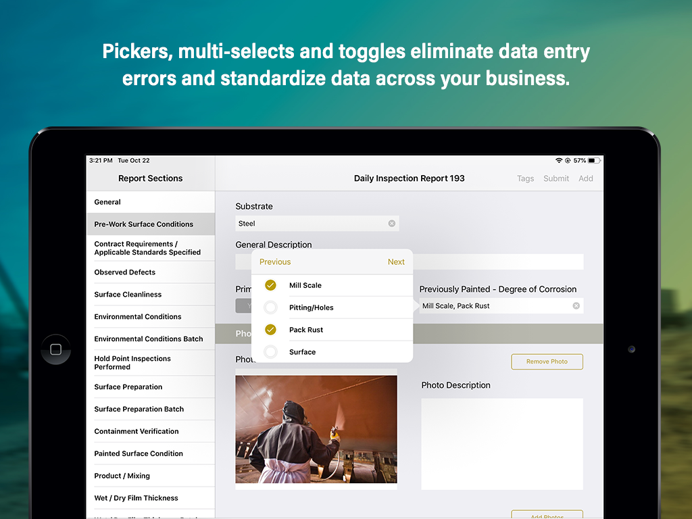Open the Degree of Corrosion multi-select field
Viewport: 692px width, 519px height.
click(x=501, y=306)
